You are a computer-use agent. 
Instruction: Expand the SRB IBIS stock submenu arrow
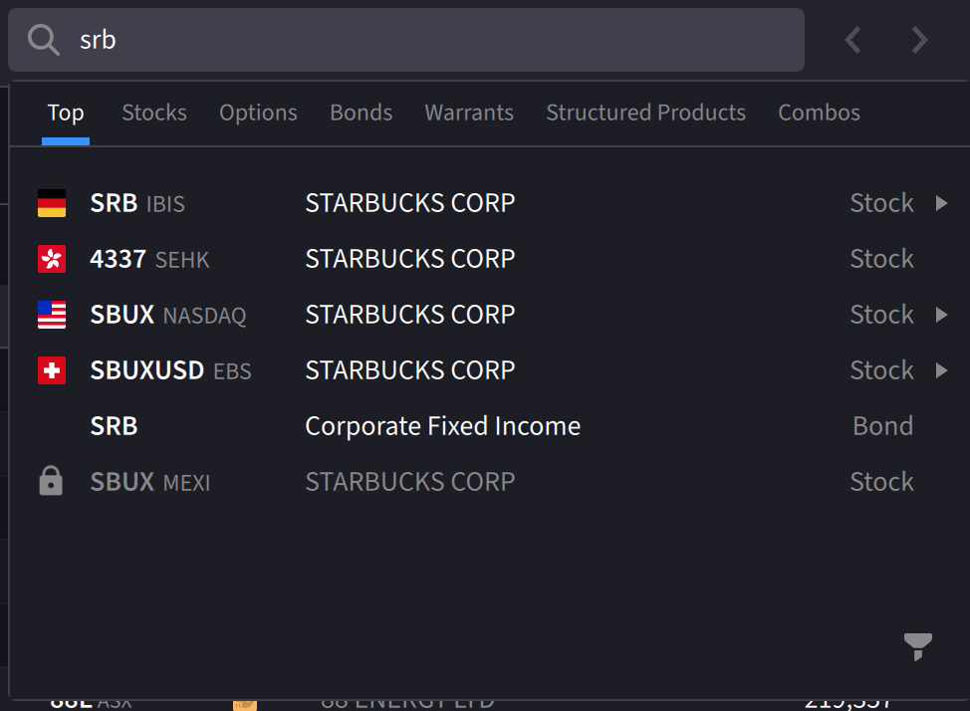point(941,203)
